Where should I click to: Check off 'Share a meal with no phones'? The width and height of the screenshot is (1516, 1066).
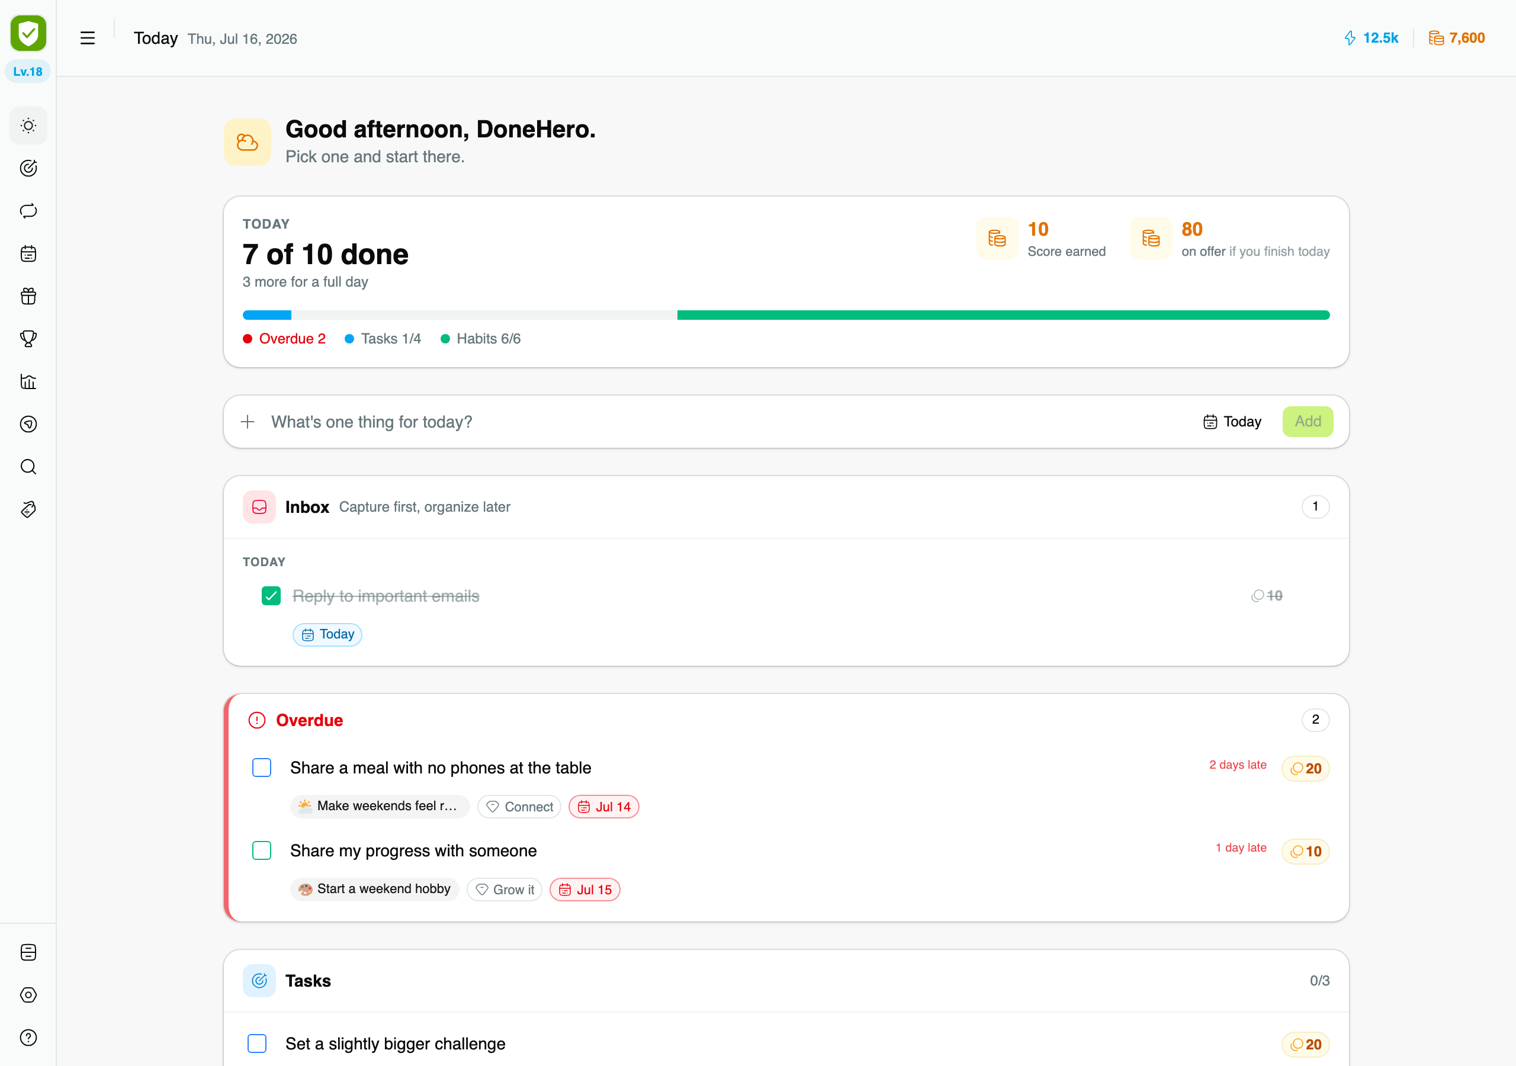262,768
